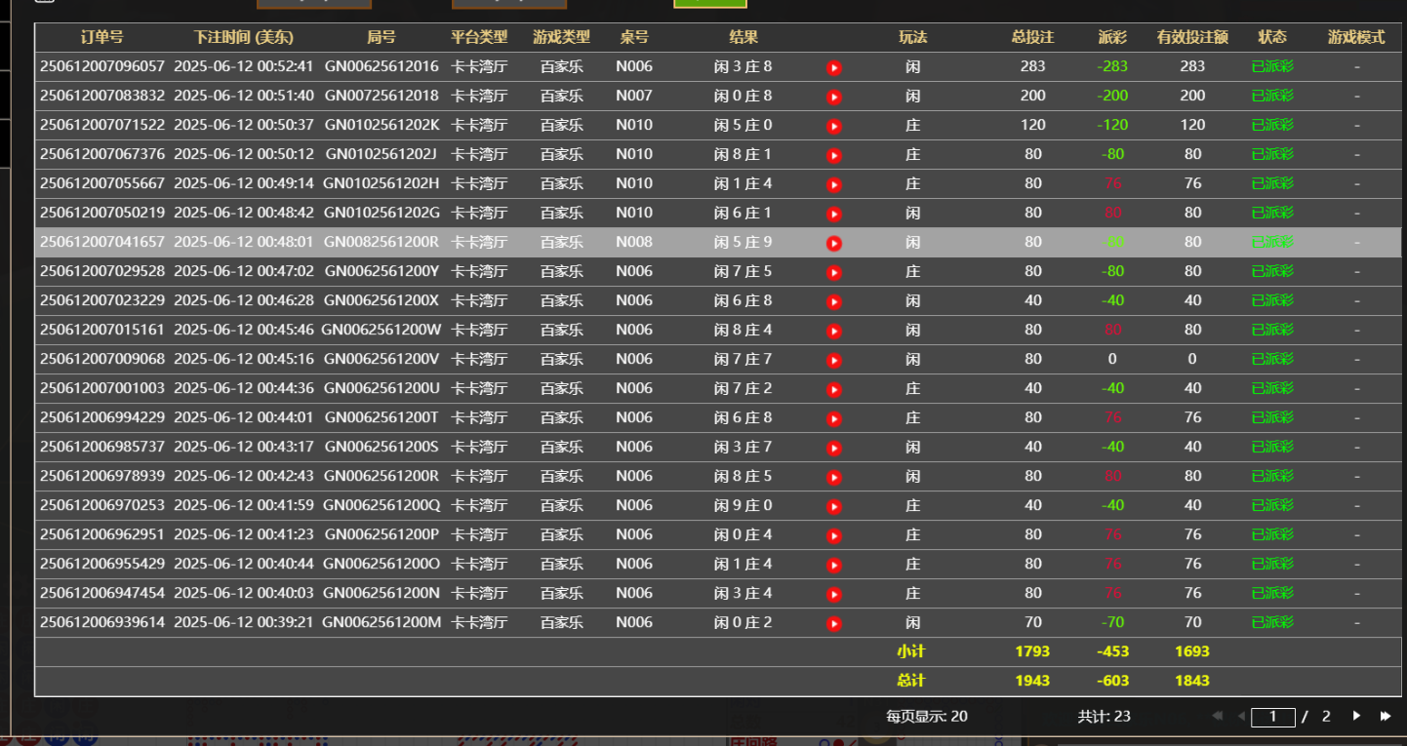Viewport: 1407px width, 746px height.
Task: Open video replay of round GN00725612018
Action: point(834,96)
